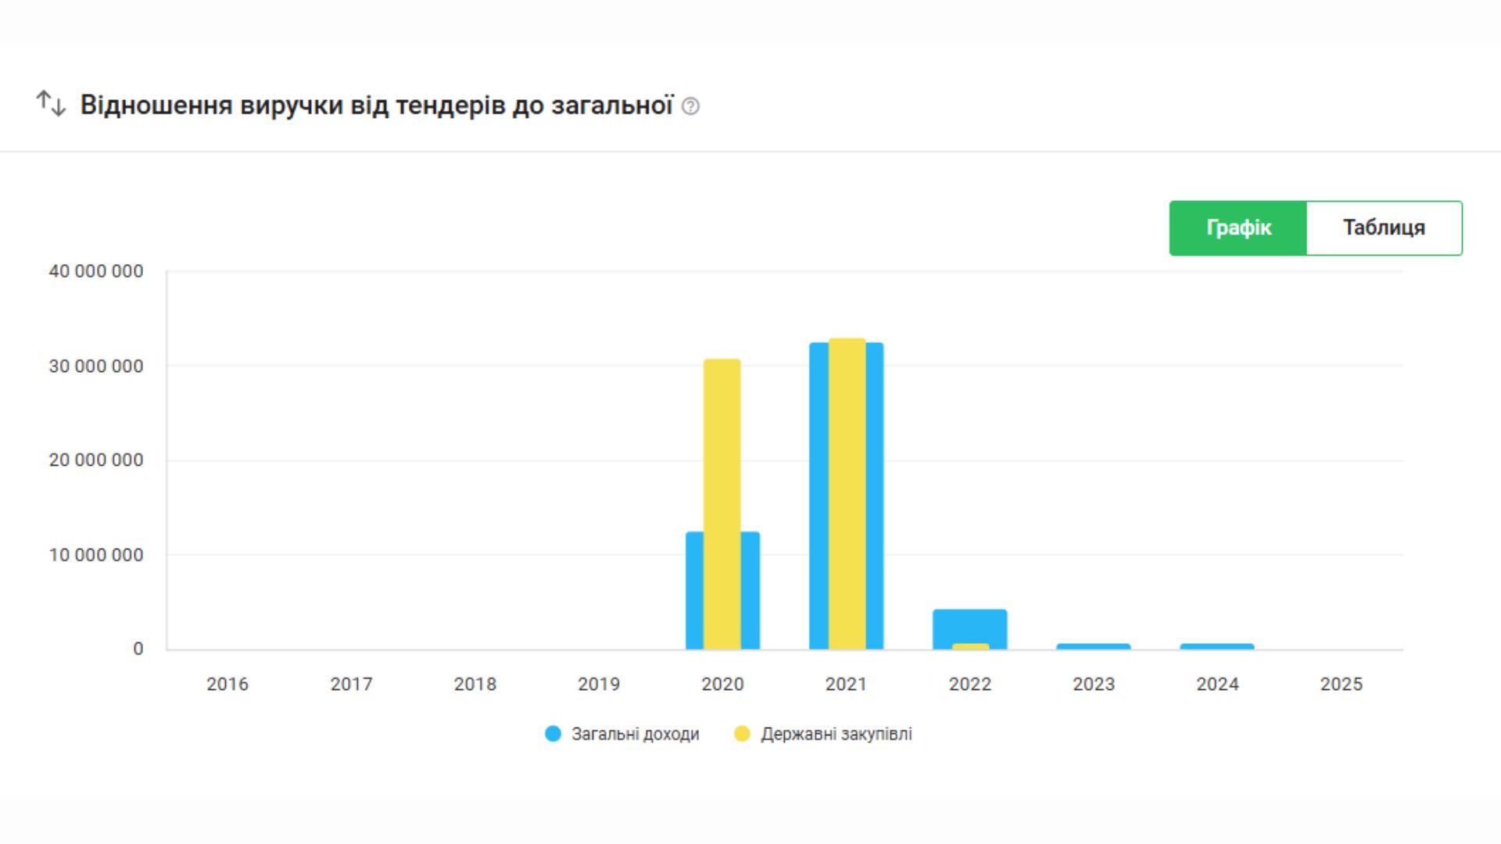Click the yellow Державні закупівлі legend dot
This screenshot has width=1501, height=844.
pos(742,734)
